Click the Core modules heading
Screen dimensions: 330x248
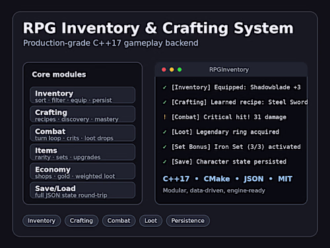59,75
